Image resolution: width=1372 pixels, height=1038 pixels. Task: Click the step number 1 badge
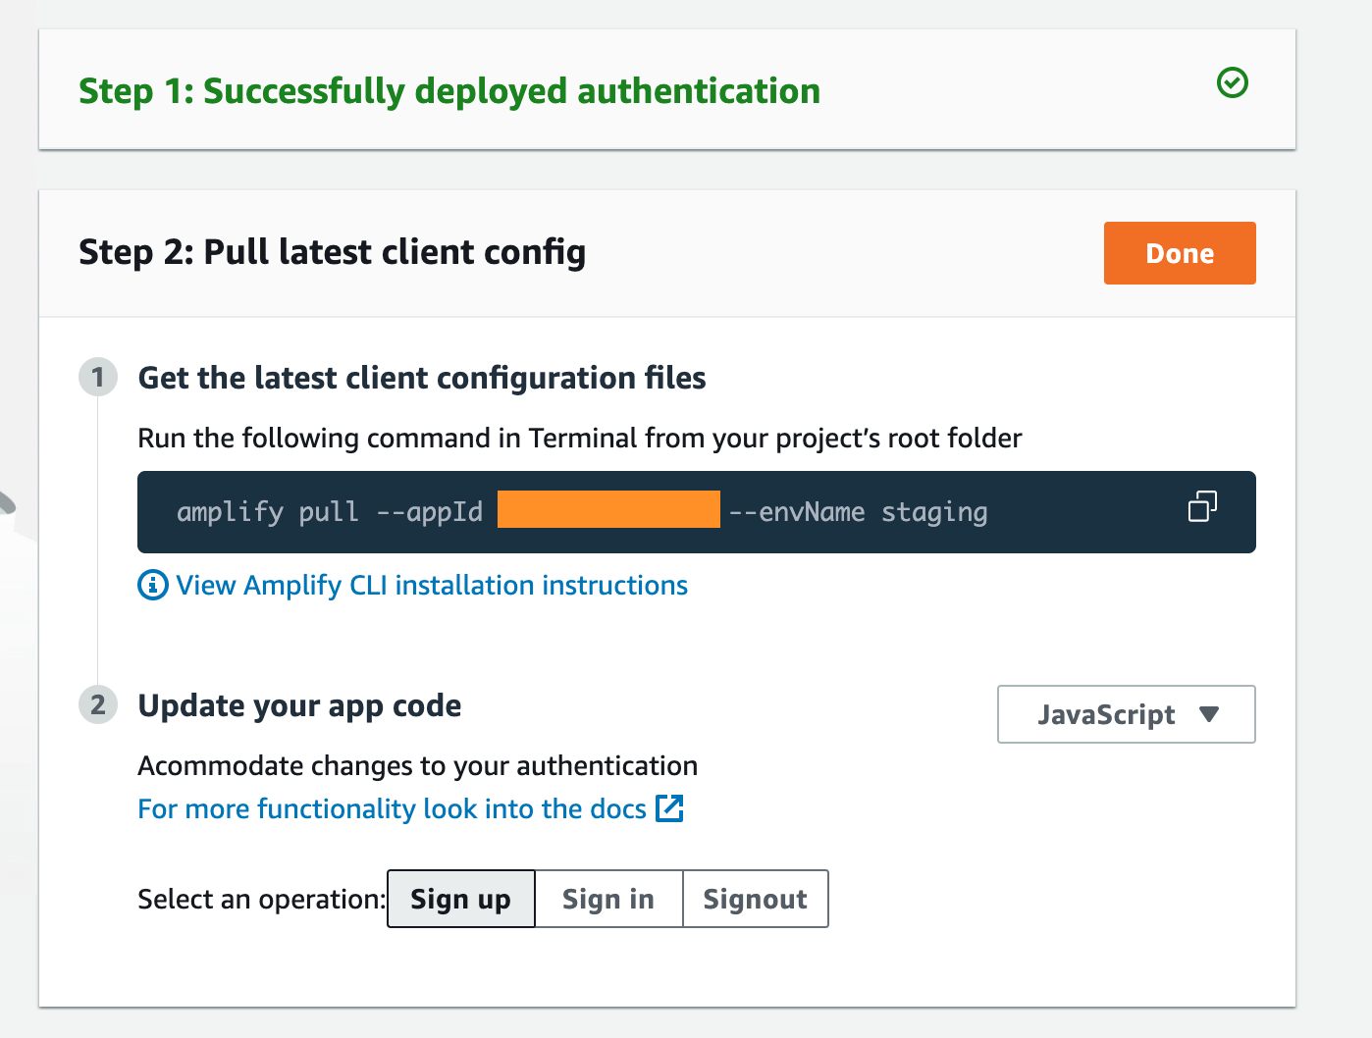[x=98, y=378]
